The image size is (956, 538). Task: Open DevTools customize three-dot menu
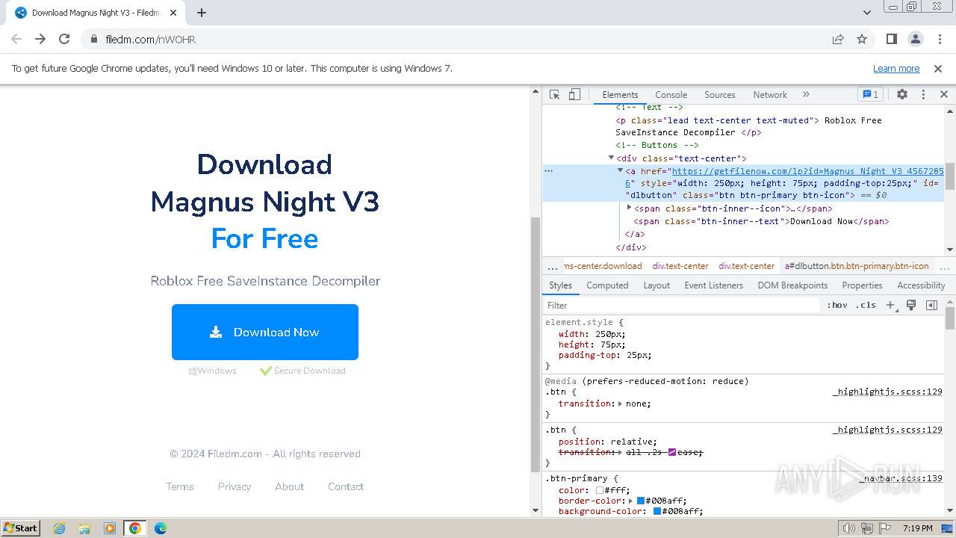923,94
